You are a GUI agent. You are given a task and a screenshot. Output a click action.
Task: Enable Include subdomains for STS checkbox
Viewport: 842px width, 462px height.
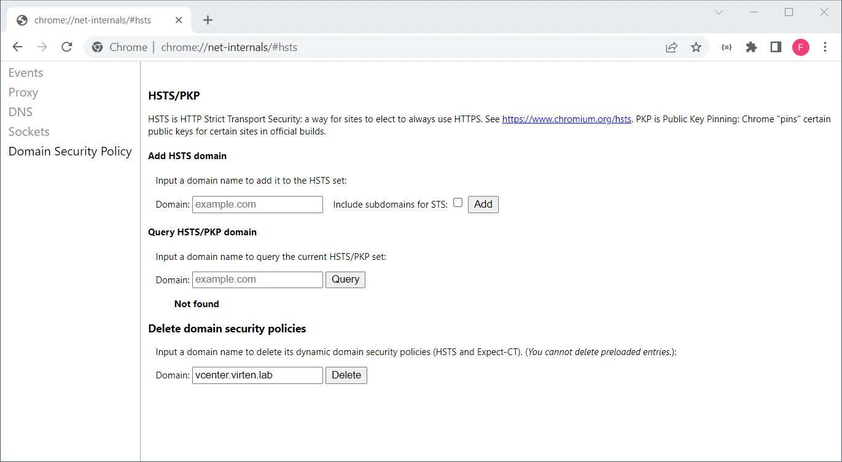458,203
